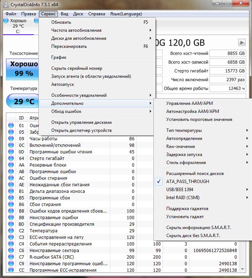Choose Открыть диспетчер устройств
Screen dimensions: 252x278
click(97, 130)
